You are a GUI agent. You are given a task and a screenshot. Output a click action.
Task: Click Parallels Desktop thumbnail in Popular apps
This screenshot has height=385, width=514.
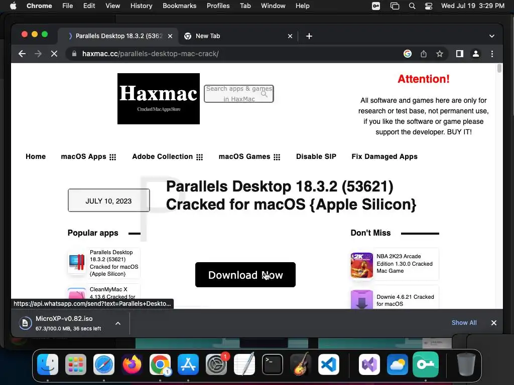(77, 263)
